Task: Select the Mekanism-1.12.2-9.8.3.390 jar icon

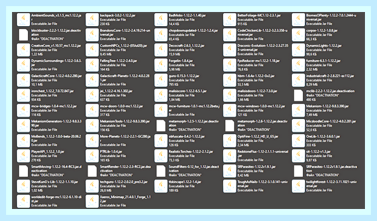Action: 299,110
